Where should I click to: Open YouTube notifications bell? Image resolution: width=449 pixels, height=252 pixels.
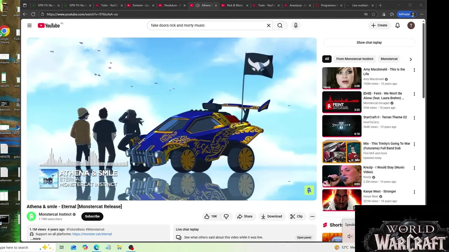(397, 25)
